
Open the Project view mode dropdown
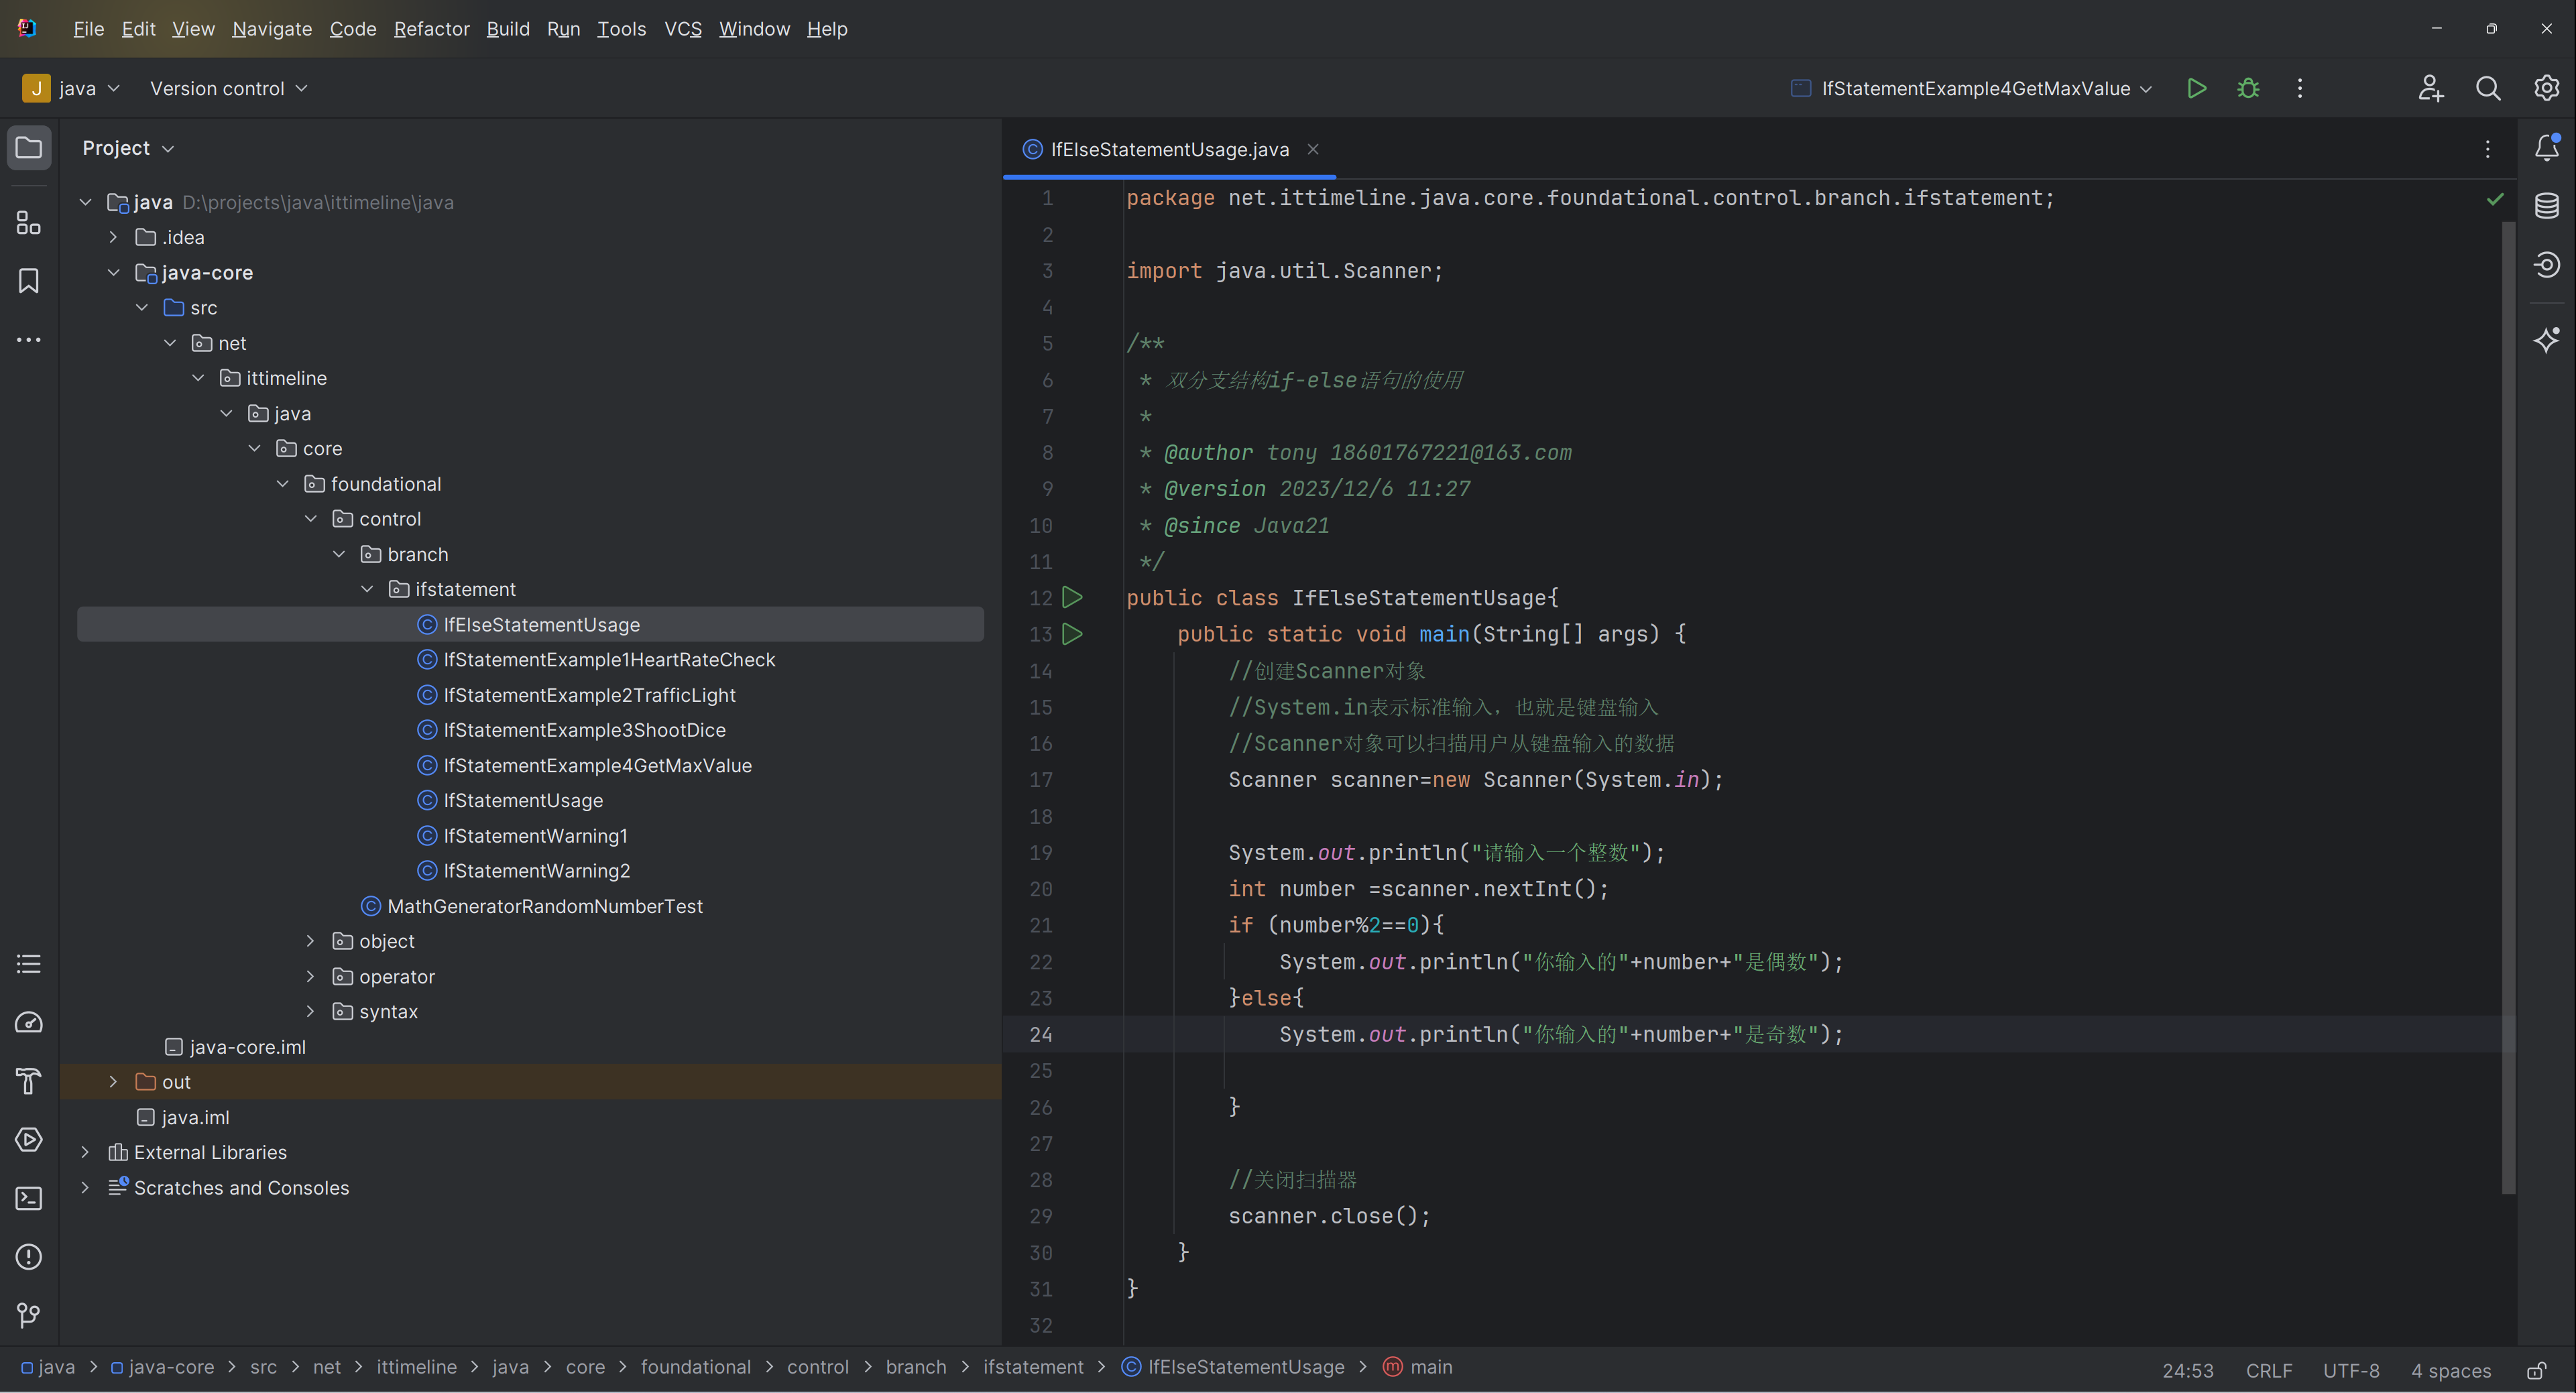128,148
